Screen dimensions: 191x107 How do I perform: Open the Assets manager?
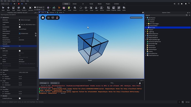pyautogui.click(x=124, y=9)
